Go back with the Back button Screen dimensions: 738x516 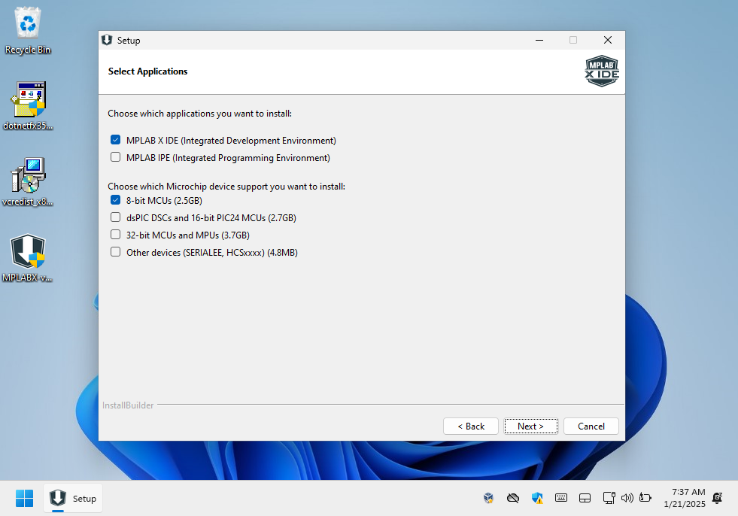(x=471, y=426)
